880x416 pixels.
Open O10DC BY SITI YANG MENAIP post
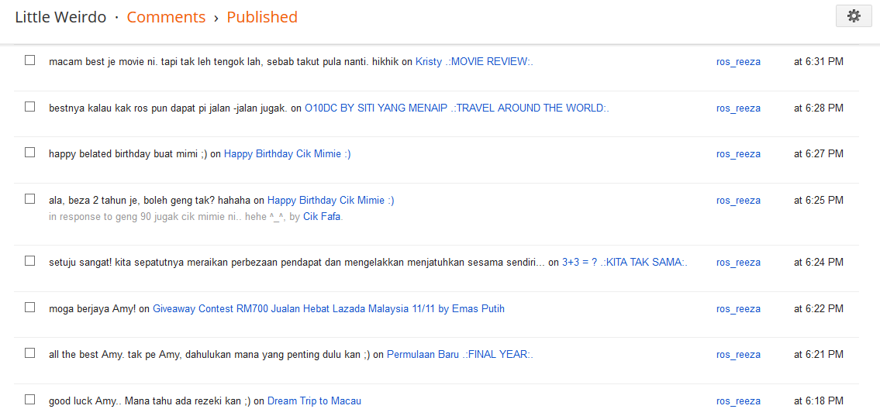pyautogui.click(x=457, y=108)
